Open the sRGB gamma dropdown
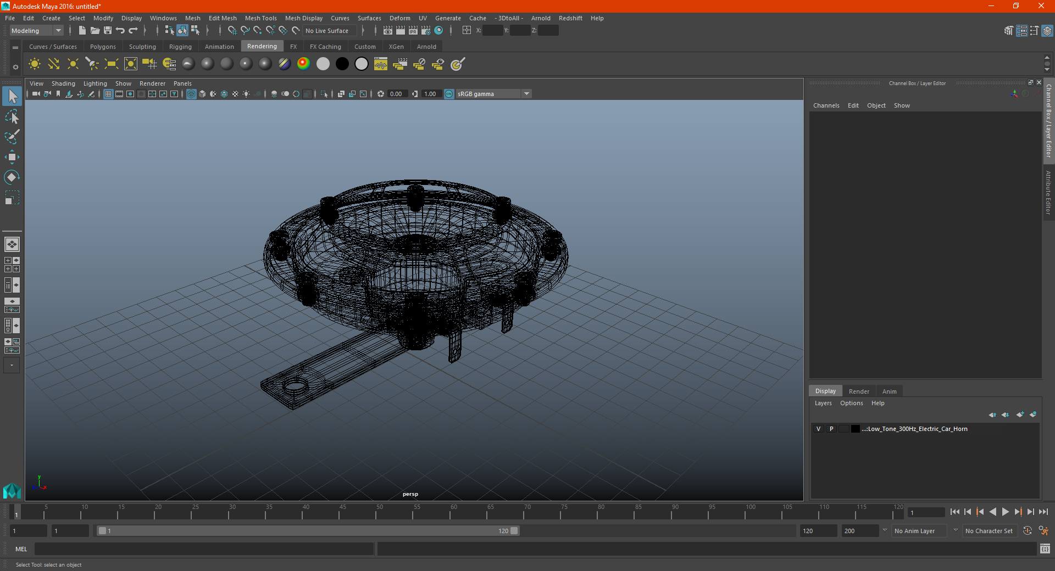Screen dimensions: 1055x571 493,94
